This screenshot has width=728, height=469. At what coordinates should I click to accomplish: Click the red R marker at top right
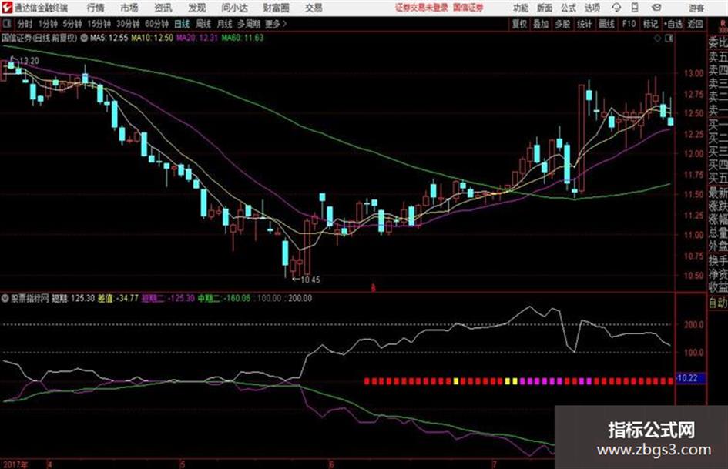pos(723,24)
